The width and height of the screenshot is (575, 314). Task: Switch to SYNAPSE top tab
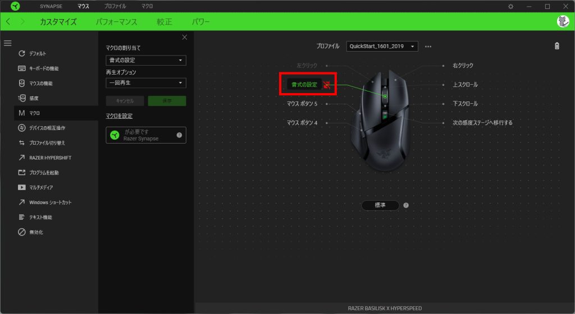pos(51,6)
